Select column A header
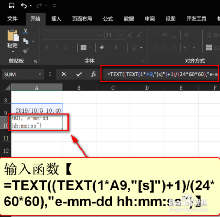Screen dimensions: 220x217 point(37,88)
